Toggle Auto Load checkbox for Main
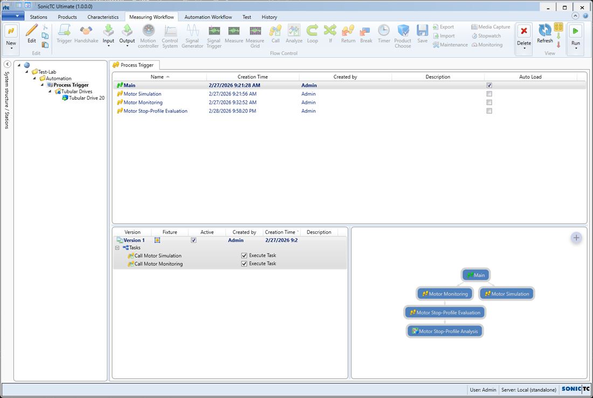This screenshot has width=593, height=398. (x=489, y=86)
